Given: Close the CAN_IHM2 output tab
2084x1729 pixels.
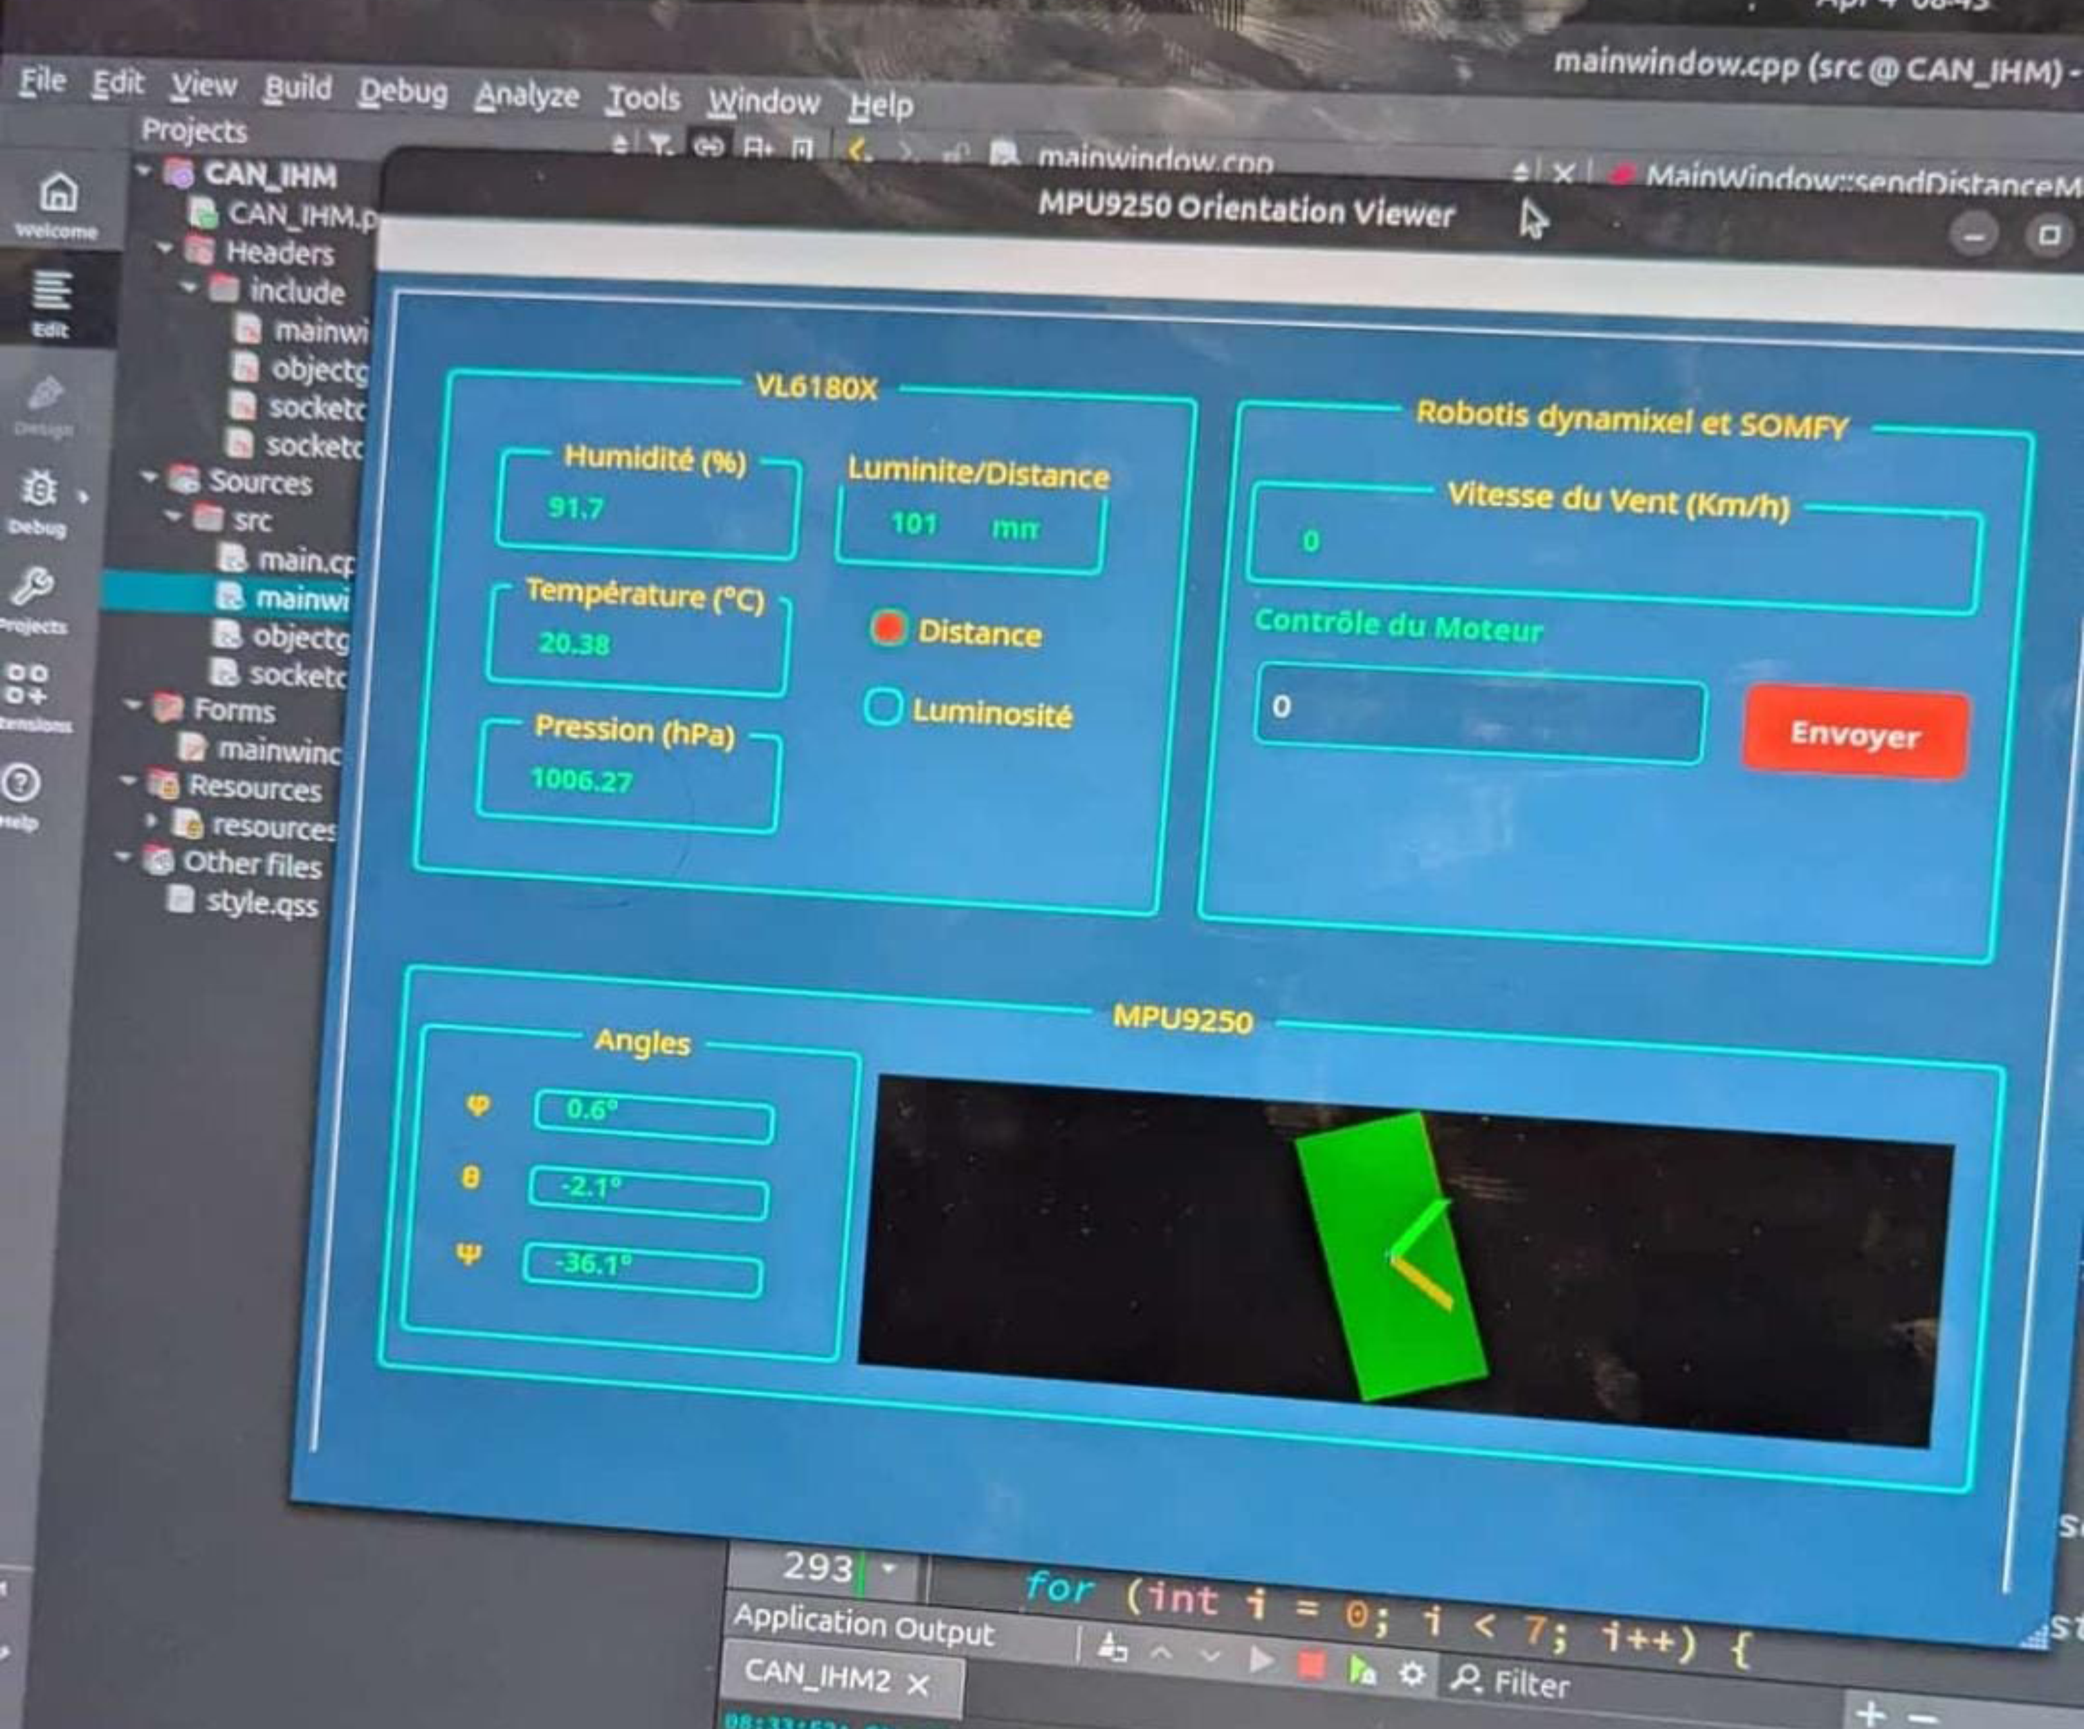Looking at the screenshot, I should coord(919,1683).
